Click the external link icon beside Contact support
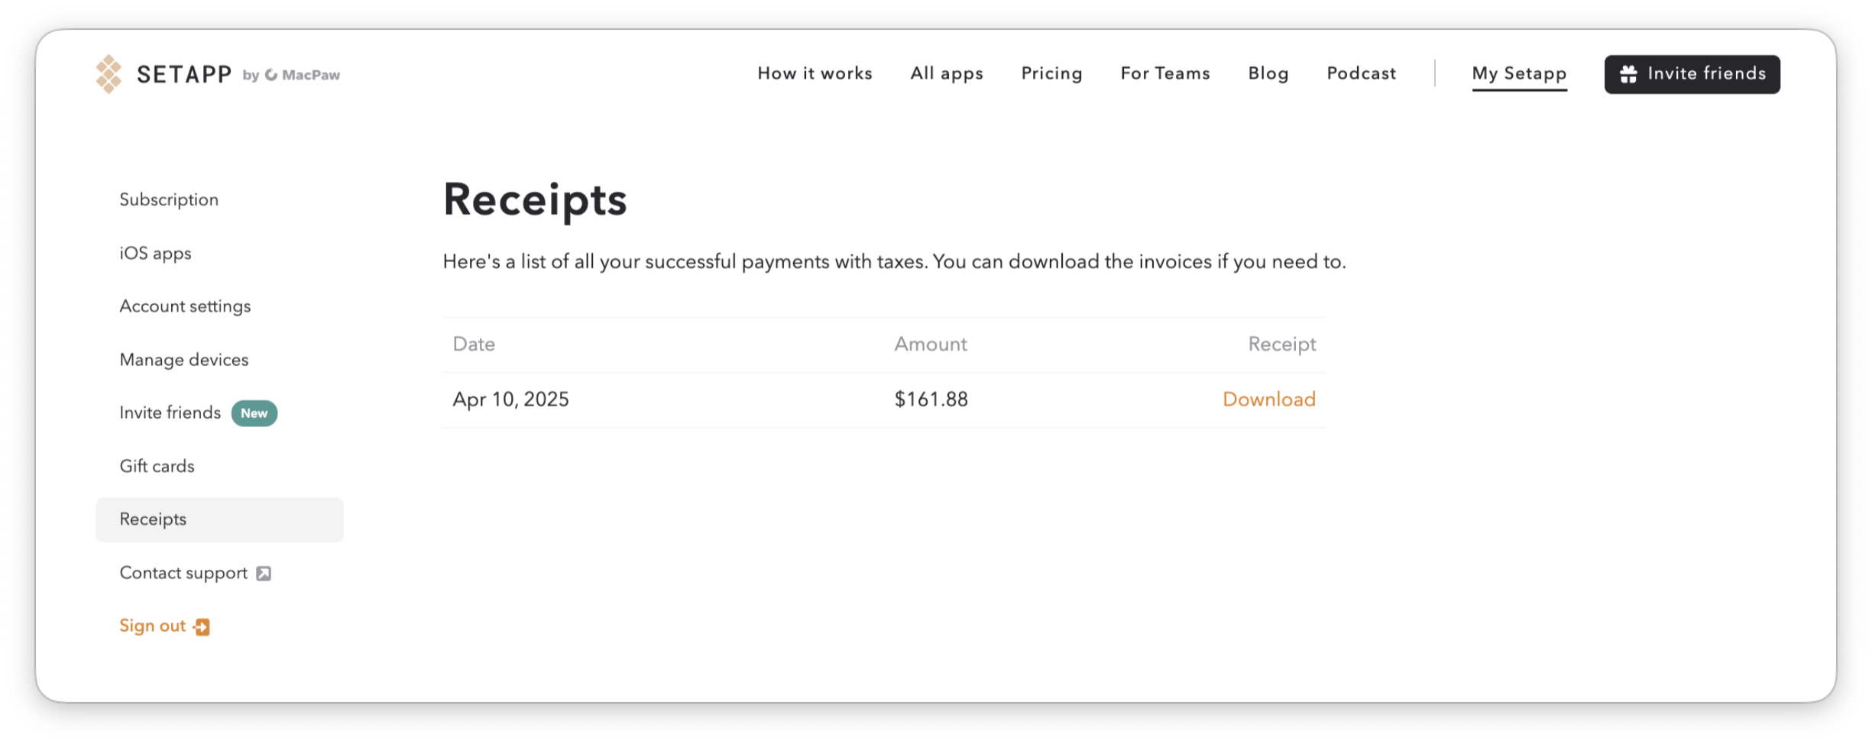The width and height of the screenshot is (1872, 744). 264,574
